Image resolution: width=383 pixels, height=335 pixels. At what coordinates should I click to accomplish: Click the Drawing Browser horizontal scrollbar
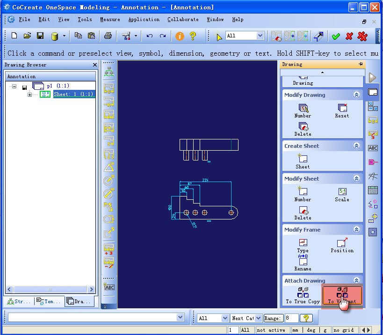pyautogui.click(x=50, y=289)
